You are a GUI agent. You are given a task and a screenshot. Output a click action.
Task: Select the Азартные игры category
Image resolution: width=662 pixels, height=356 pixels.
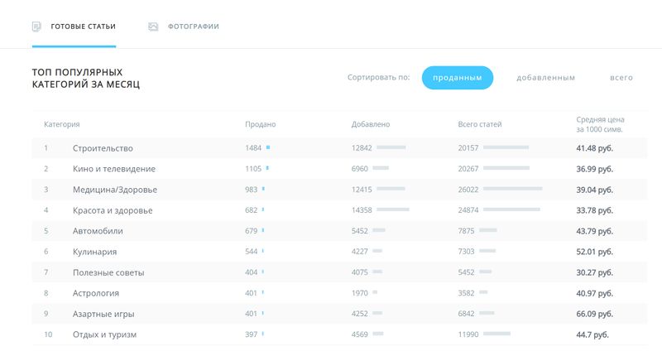click(x=103, y=314)
